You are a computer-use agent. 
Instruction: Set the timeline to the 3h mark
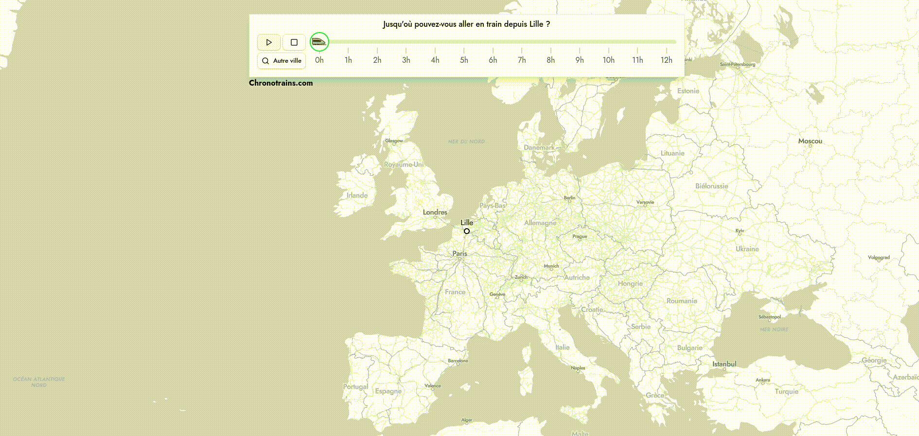click(406, 60)
